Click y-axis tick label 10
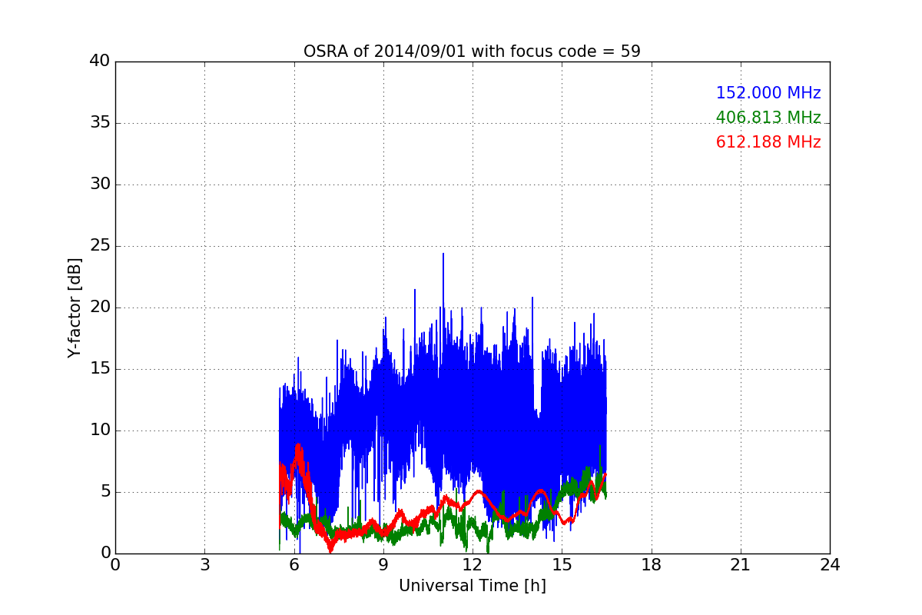Image resolution: width=922 pixels, height=615 pixels. tap(100, 430)
